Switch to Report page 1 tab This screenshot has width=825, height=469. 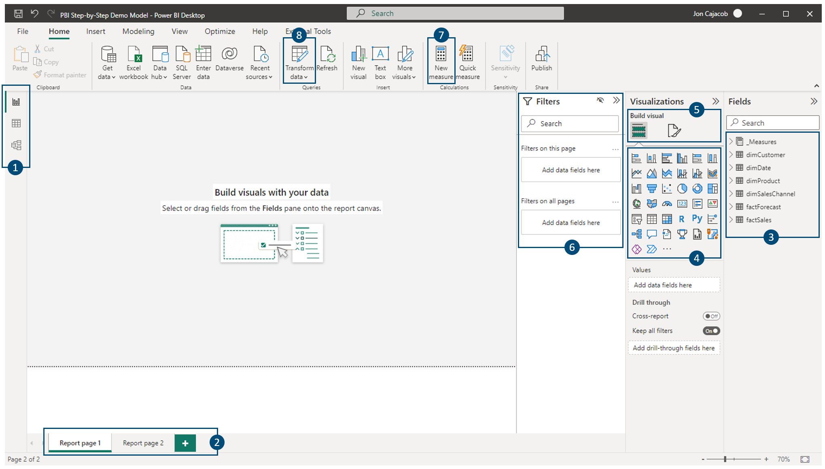point(80,443)
